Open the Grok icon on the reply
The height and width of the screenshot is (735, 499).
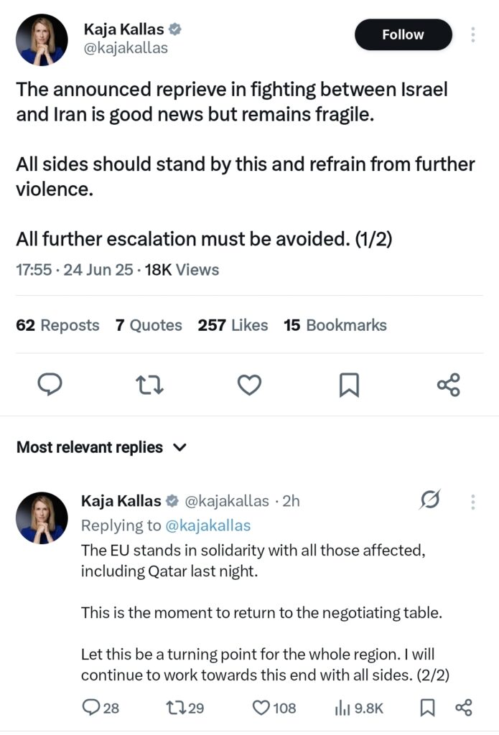429,500
